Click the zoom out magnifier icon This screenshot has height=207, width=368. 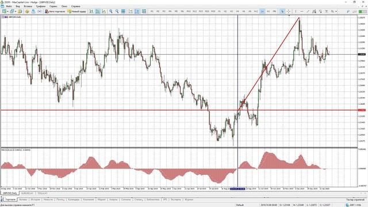[x=117, y=11]
